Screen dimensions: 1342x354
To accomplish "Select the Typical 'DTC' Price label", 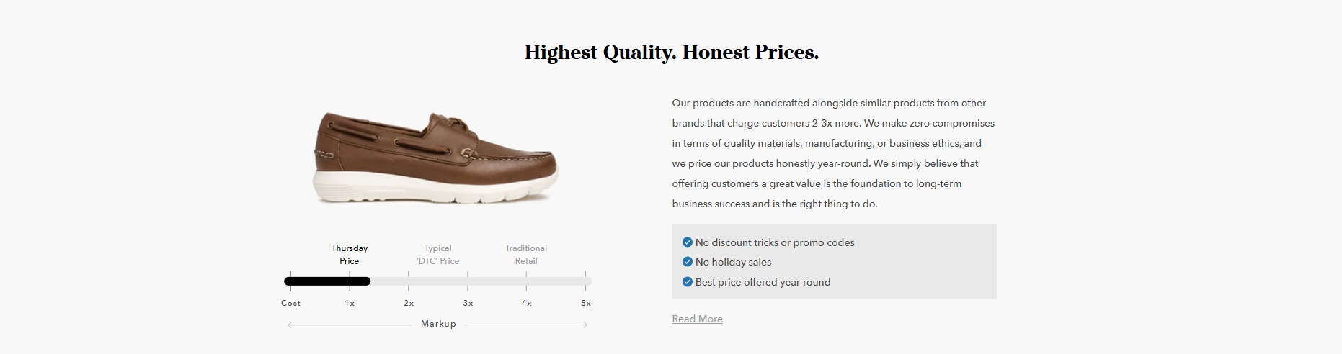I will tap(437, 255).
